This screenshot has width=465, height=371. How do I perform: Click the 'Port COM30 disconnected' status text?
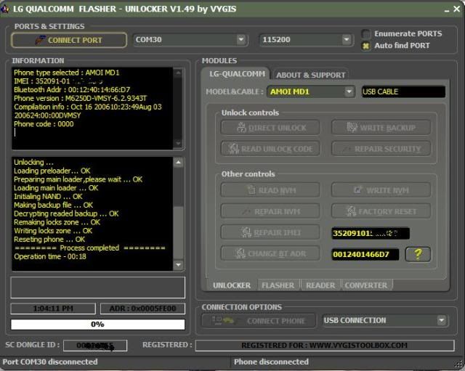50,362
